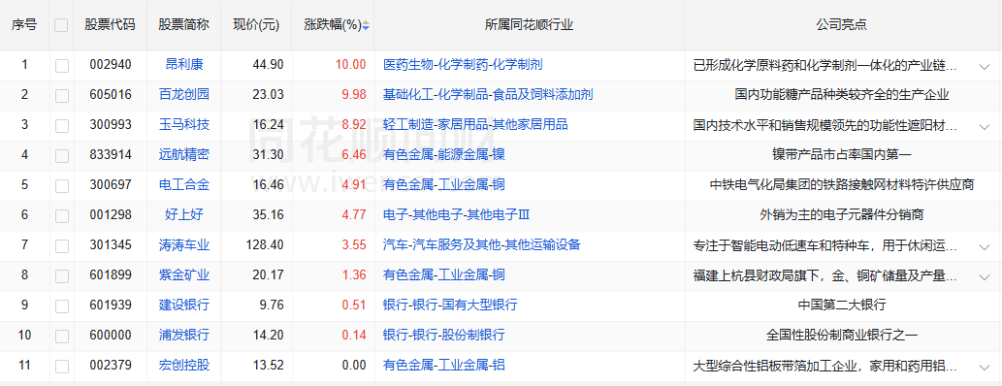
Task: Check the box for stock 002940
Action: tap(61, 65)
